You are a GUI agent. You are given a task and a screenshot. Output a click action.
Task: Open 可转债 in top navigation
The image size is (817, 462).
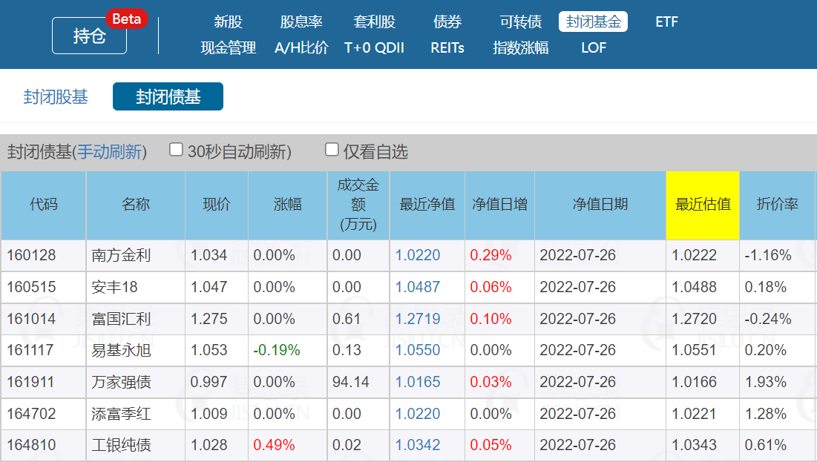[x=521, y=22]
